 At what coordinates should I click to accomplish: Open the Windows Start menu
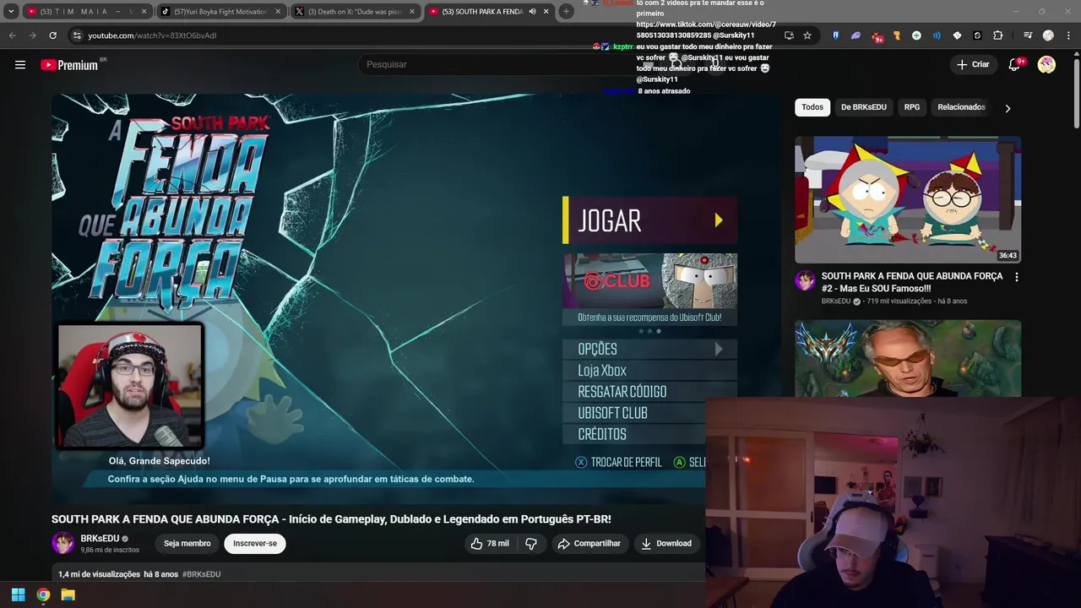(x=18, y=594)
